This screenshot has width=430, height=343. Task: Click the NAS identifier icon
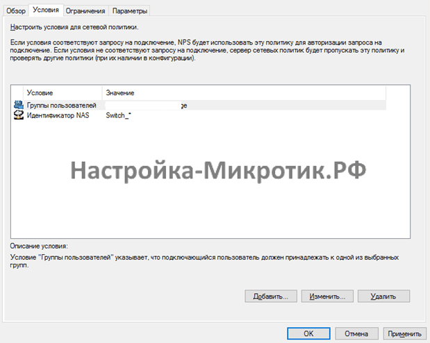pyautogui.click(x=18, y=115)
